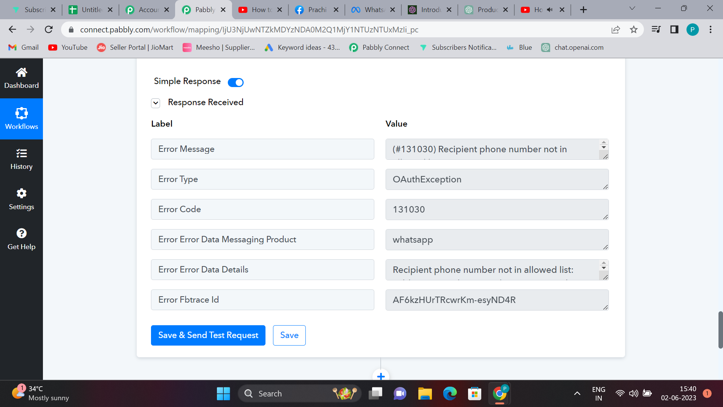Add a new step with plus icon
The image size is (723, 407).
381,376
